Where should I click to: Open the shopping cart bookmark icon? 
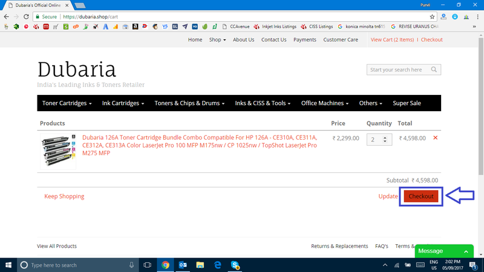(56, 27)
